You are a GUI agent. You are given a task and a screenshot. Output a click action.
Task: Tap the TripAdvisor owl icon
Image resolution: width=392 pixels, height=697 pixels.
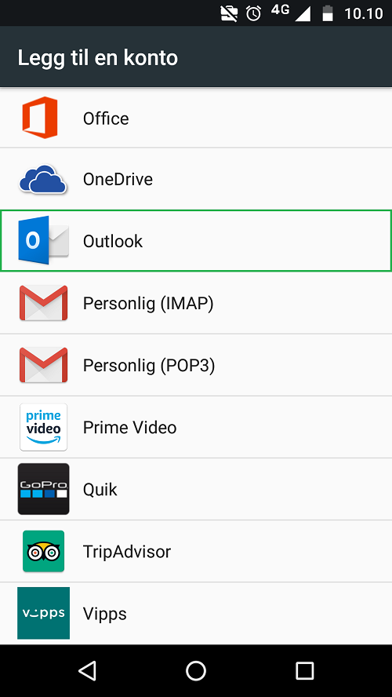[43, 551]
